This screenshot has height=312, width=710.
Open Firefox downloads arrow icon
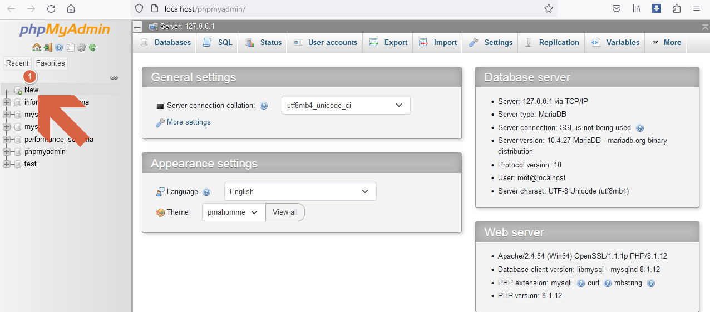(x=657, y=8)
